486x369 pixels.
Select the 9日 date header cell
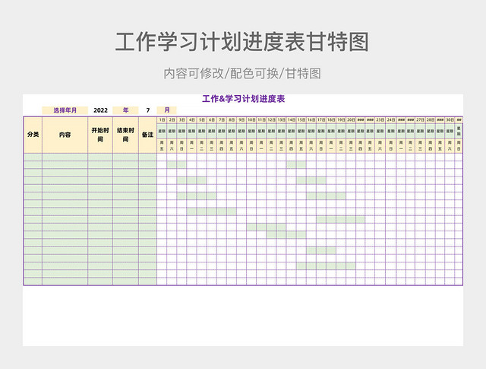point(241,120)
